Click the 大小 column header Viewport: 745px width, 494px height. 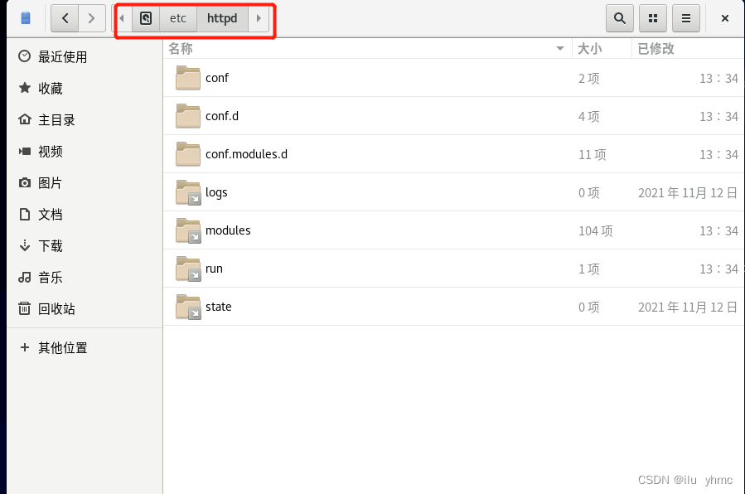(589, 48)
